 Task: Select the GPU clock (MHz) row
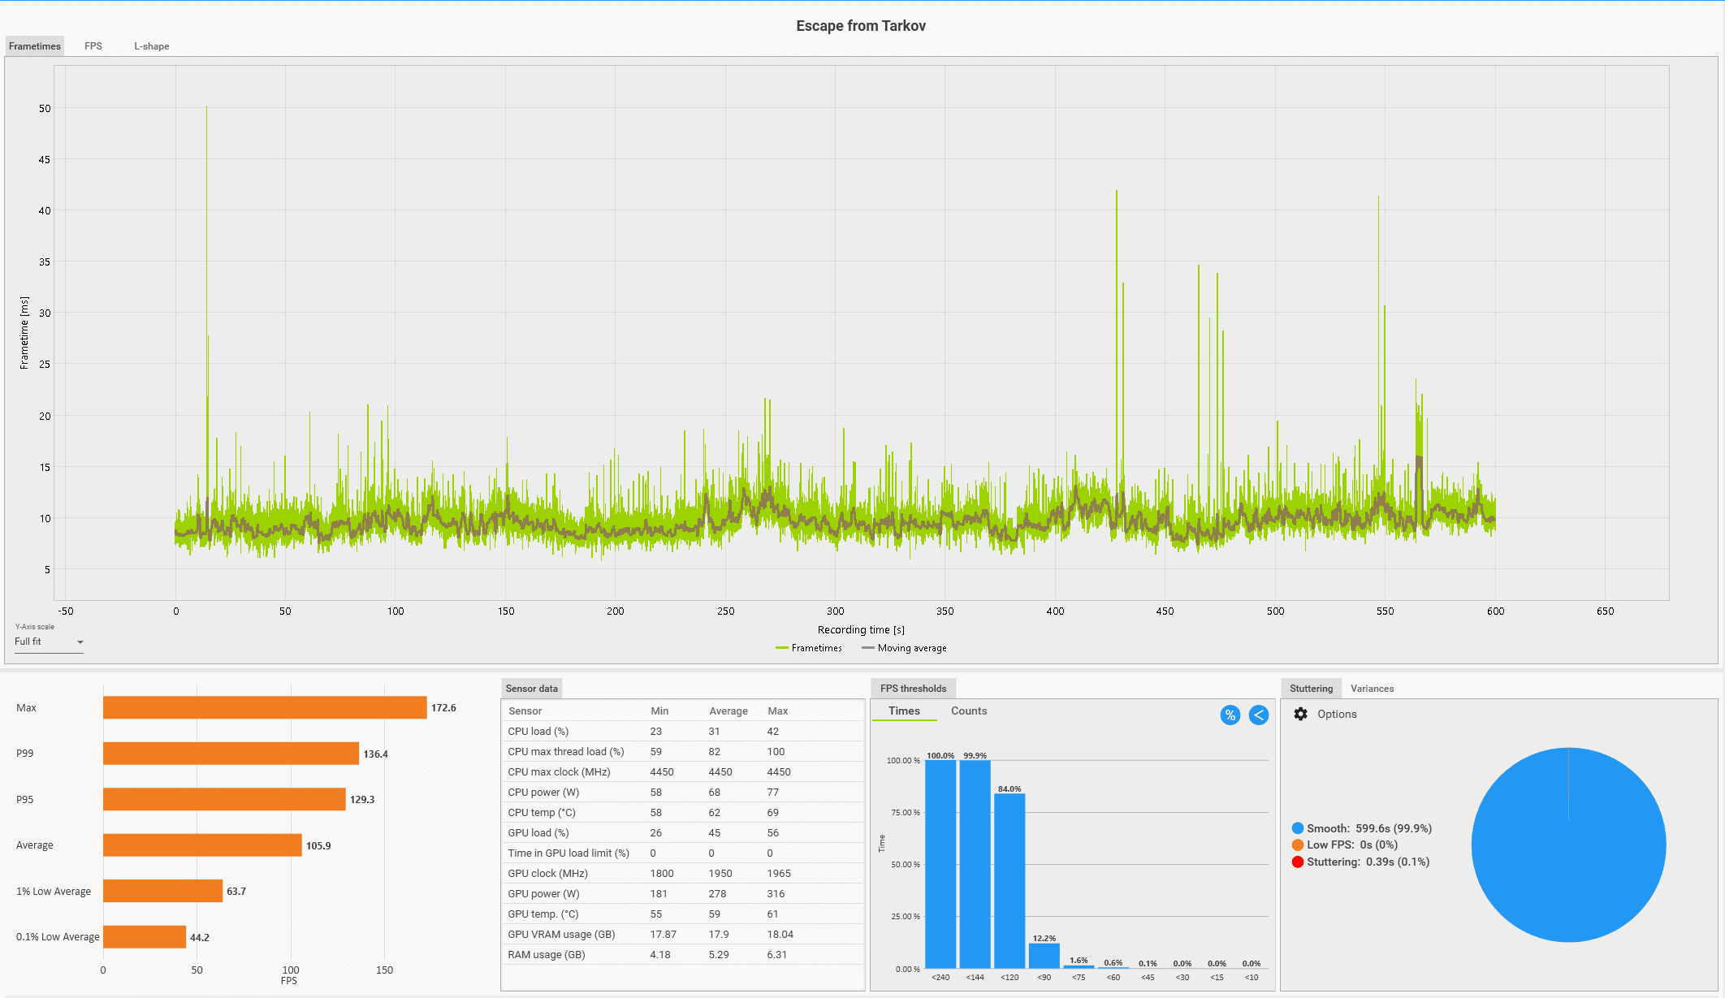(682, 873)
